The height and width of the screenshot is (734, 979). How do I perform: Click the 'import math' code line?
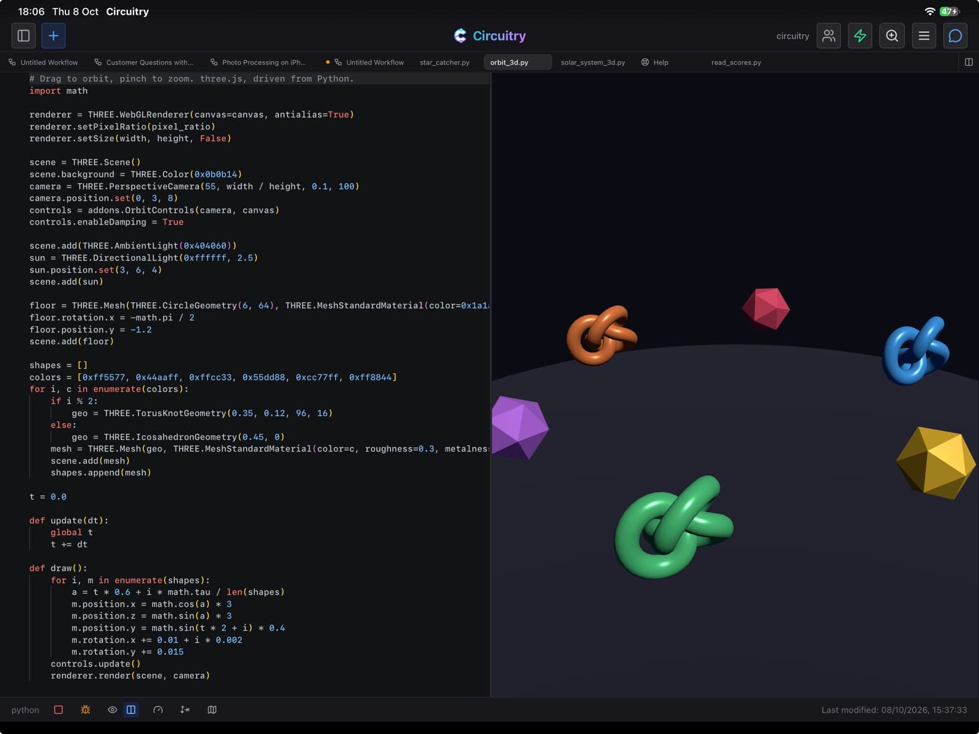click(59, 91)
